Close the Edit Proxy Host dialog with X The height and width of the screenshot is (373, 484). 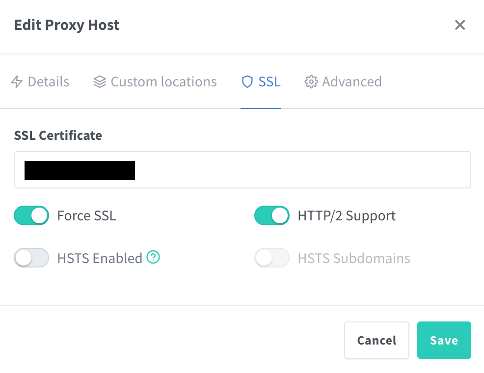click(459, 25)
